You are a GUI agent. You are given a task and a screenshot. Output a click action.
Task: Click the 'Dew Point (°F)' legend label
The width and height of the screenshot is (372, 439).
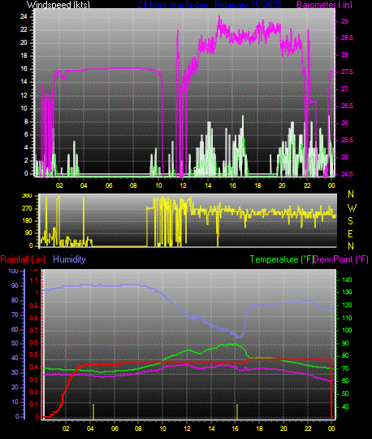340,259
